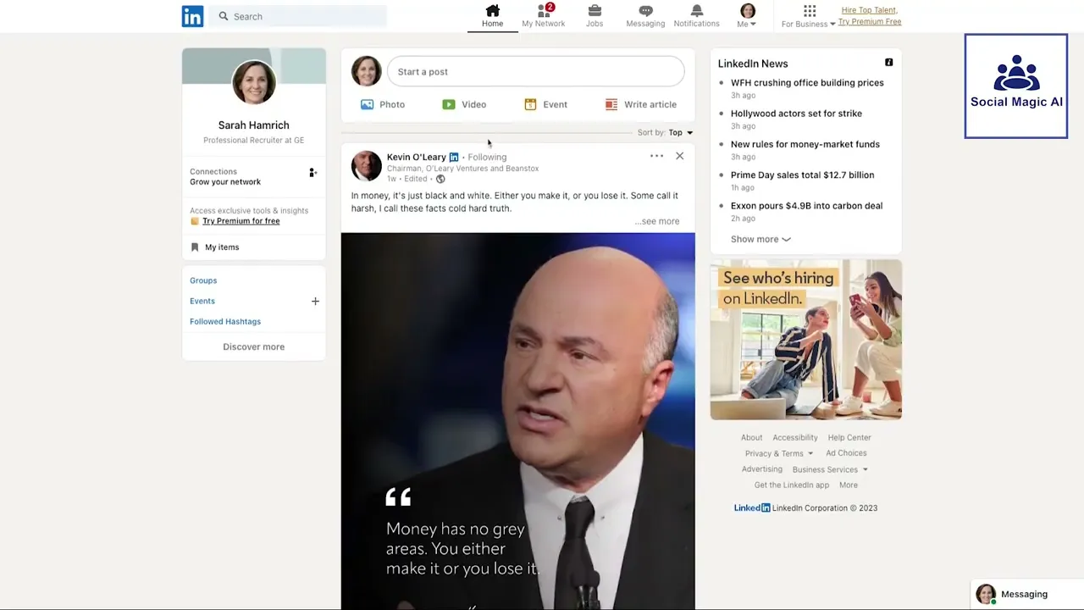1084x610 pixels.
Task: Open Kevin O'Leary's name link
Action: pos(416,157)
